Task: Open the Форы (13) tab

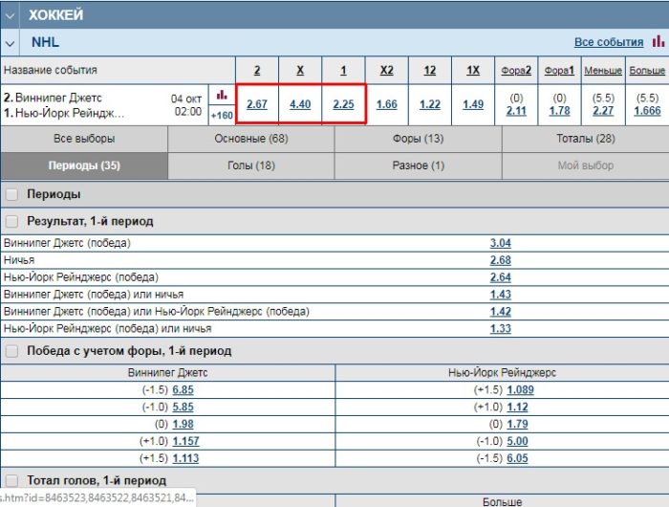Action: [x=418, y=139]
